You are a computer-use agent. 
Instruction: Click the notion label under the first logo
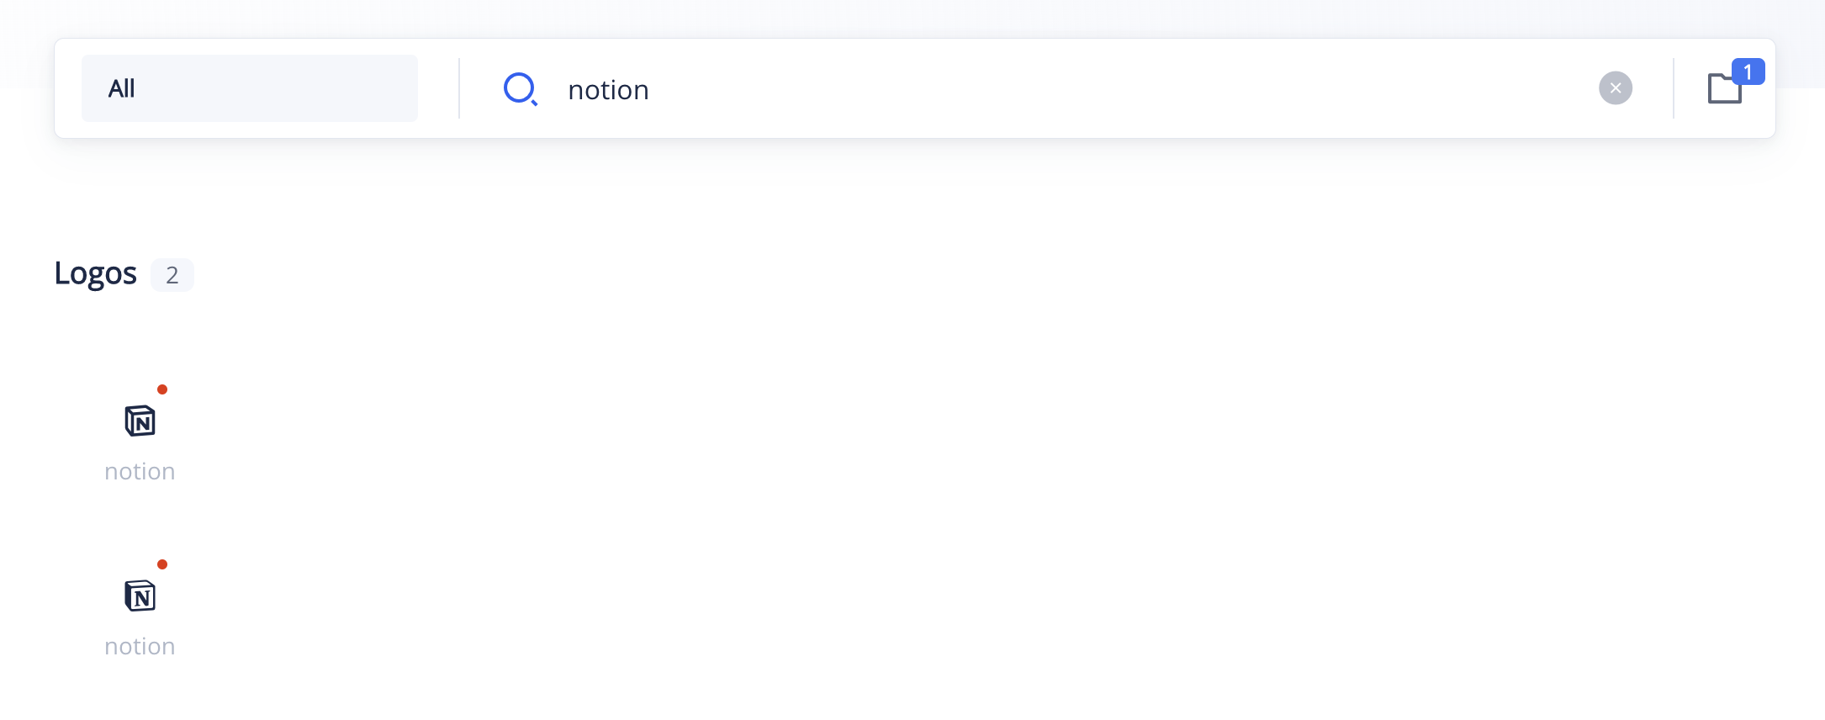tap(140, 471)
